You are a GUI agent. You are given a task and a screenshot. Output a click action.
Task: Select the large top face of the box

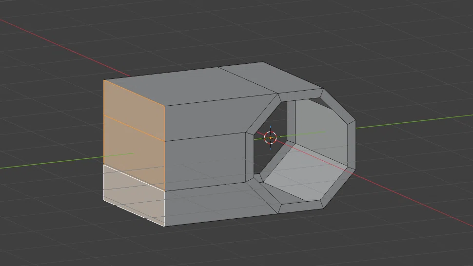click(191, 86)
